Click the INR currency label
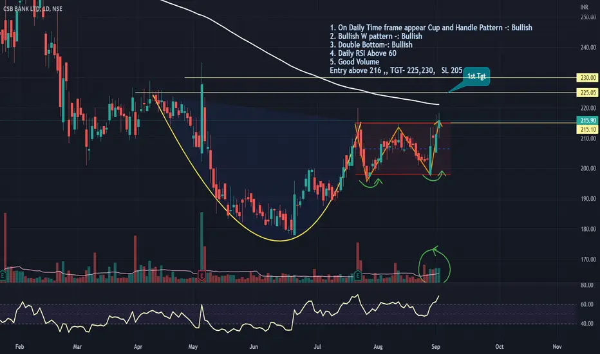 (585, 7)
